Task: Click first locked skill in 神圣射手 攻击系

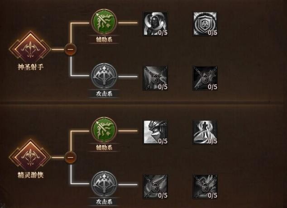Action: coord(155,78)
